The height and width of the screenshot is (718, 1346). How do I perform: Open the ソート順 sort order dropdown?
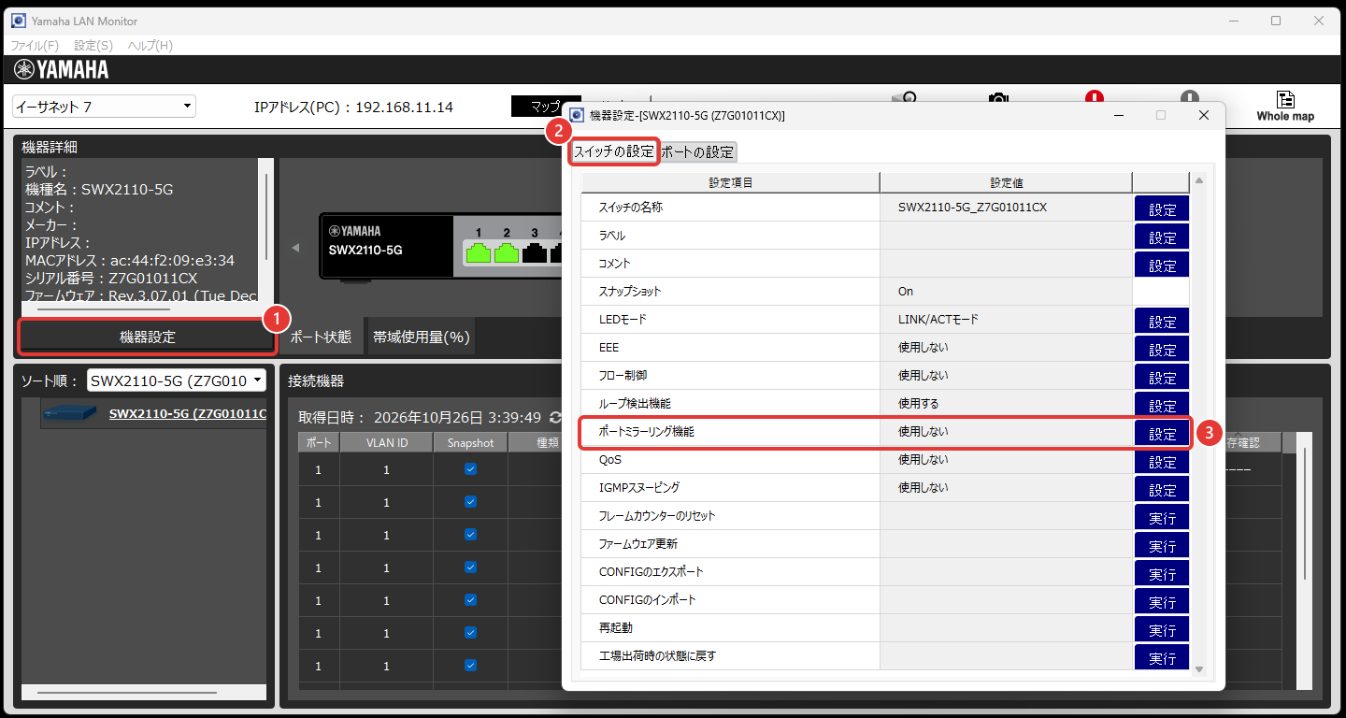pos(177,381)
